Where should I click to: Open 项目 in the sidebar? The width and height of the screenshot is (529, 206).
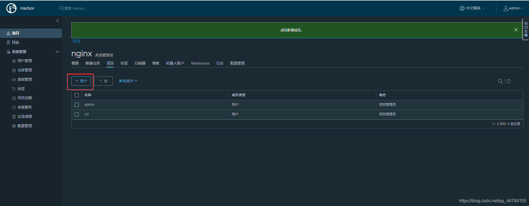point(31,33)
